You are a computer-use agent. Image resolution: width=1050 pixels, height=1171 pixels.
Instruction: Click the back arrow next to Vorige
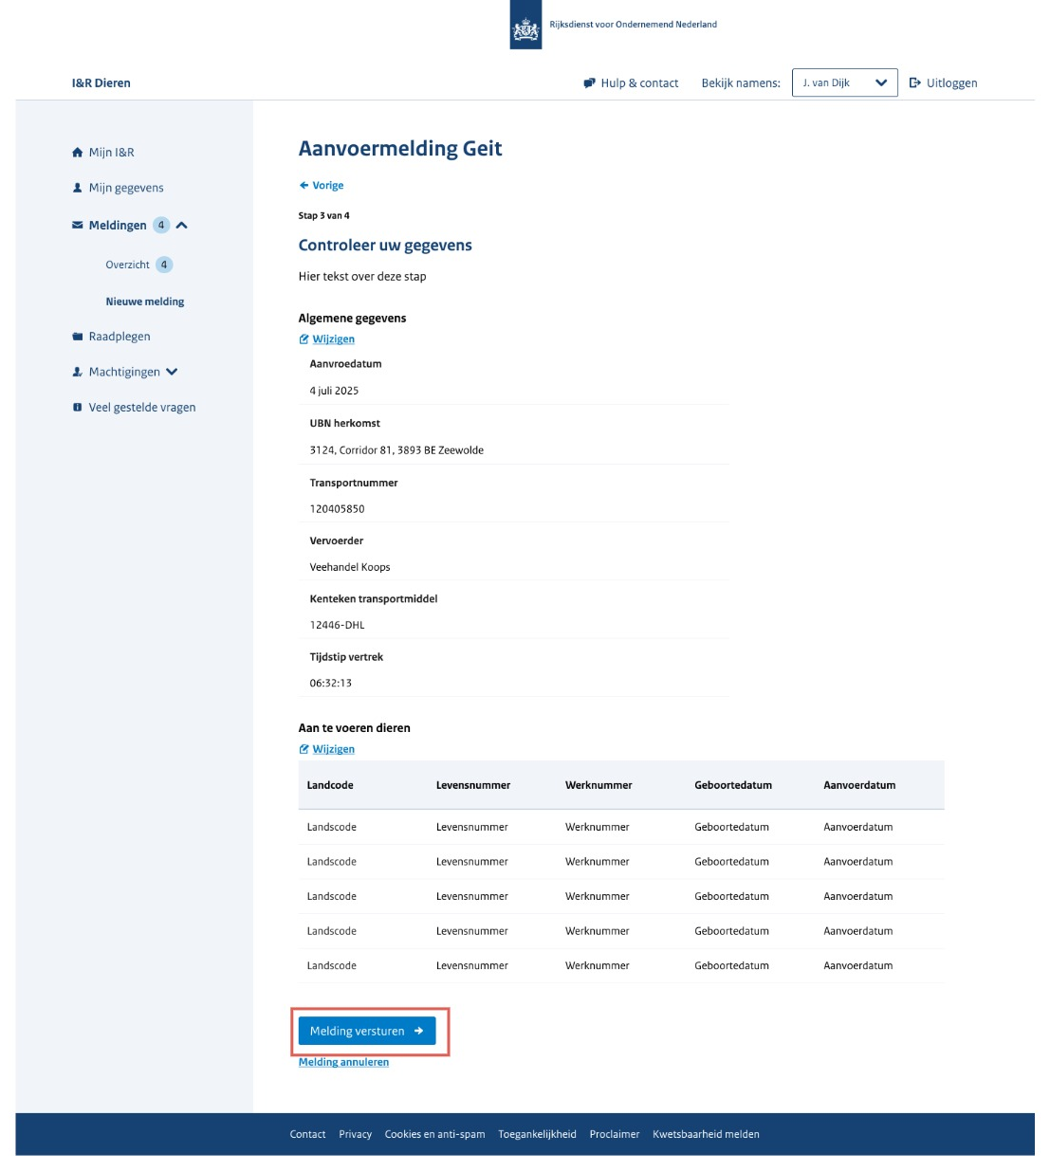point(304,186)
